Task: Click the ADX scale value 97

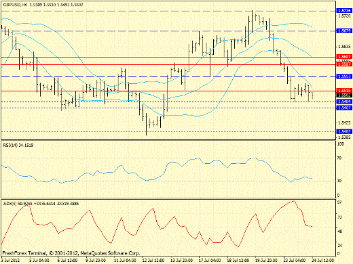Action: tap(339, 202)
